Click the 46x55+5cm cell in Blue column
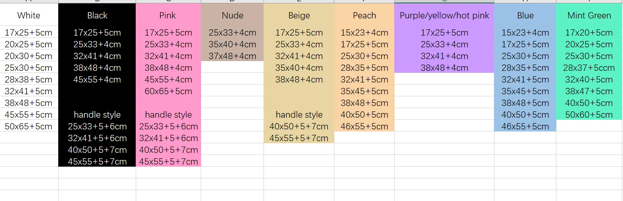This screenshot has width=623, height=201. coord(525,126)
